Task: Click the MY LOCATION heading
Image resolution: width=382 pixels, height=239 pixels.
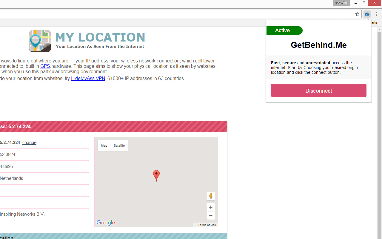Action: tap(100, 37)
